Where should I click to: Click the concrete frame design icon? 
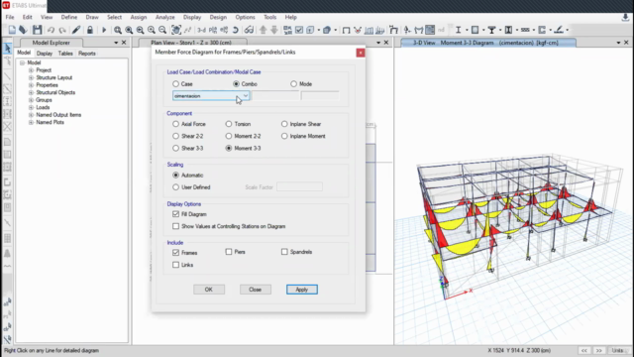475,30
